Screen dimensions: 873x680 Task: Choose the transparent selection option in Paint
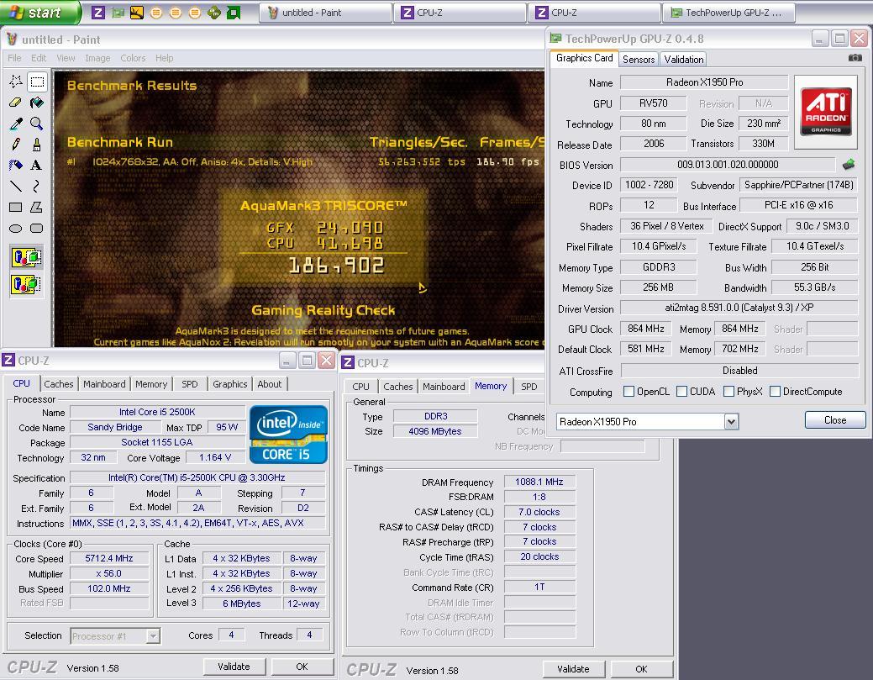[26, 285]
